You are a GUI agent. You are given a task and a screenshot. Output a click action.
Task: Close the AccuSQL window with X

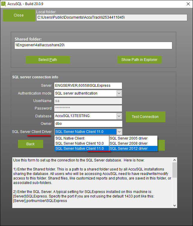coord(188,4)
